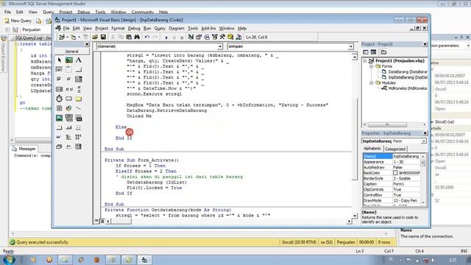Open the InpDataBarang object dropdown in Properties
Screen dimensions: 471x265
[424, 141]
